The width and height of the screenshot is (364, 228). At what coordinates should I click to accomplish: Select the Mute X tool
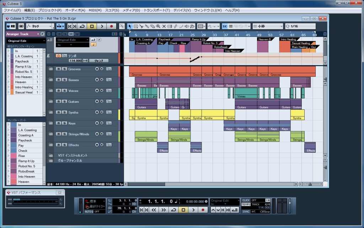pyautogui.click(x=164, y=26)
